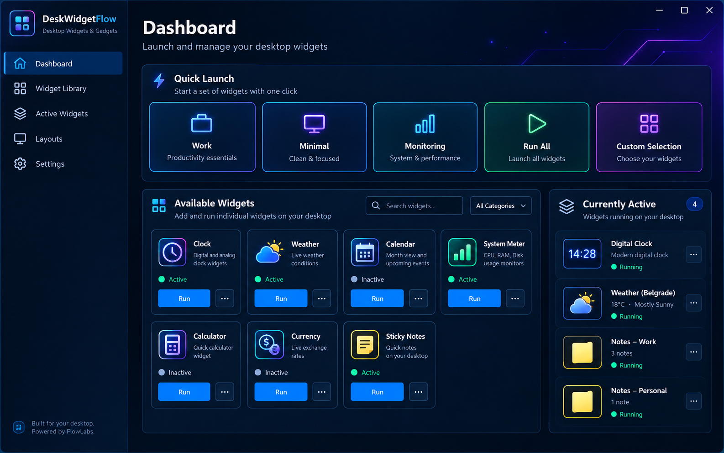Viewport: 724px width, 453px height.
Task: Click the Notes – Work sticky note icon
Action: coord(582,352)
